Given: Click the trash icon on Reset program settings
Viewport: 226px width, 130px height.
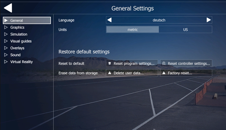Looking at the screenshot, I should 110,63.
